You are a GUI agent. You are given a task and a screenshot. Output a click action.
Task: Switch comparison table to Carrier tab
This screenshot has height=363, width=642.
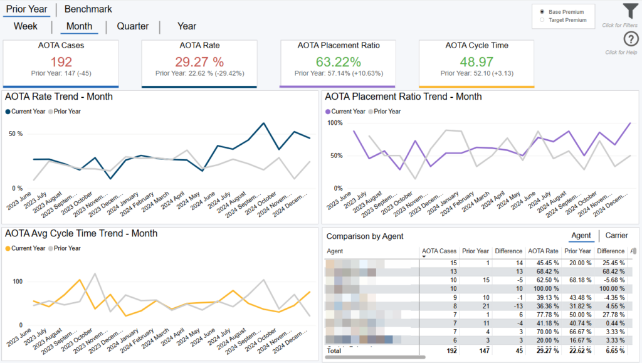(616, 236)
